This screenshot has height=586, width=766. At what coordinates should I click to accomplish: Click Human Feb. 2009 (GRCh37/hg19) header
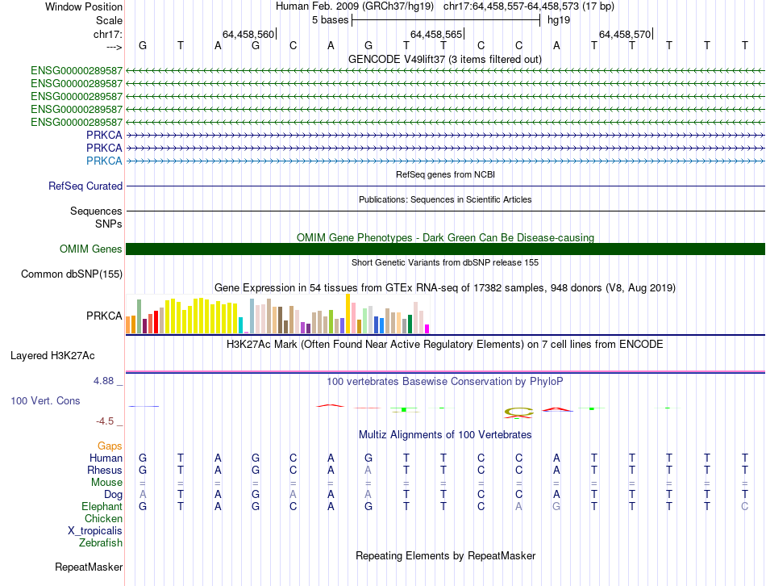(x=355, y=6)
